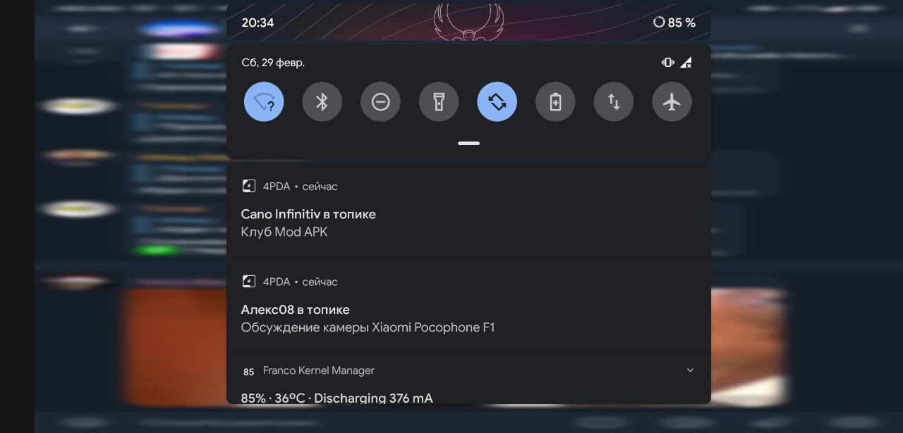This screenshot has height=433, width=903.
Task: Tap the 20:34 clock
Action: click(x=257, y=23)
